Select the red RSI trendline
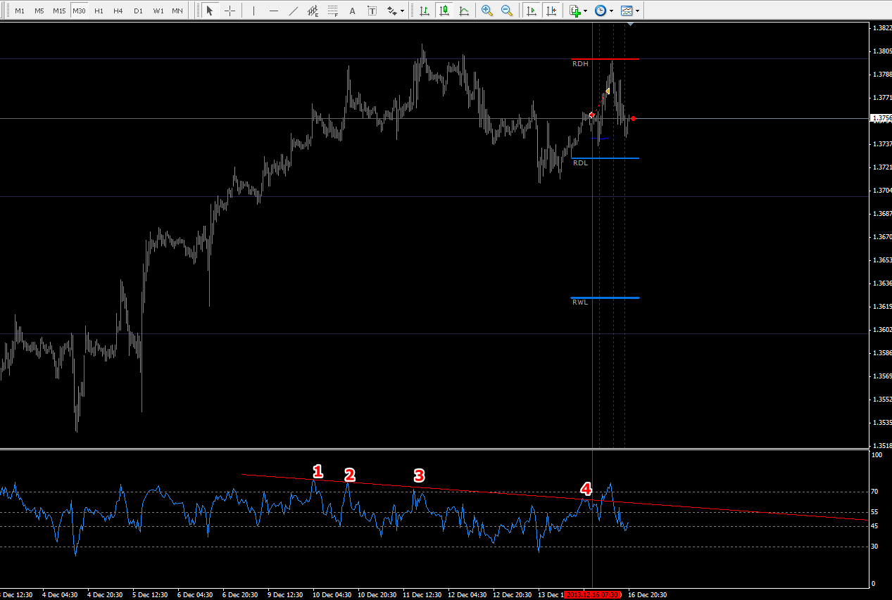This screenshot has width=892, height=600. pyautogui.click(x=554, y=497)
